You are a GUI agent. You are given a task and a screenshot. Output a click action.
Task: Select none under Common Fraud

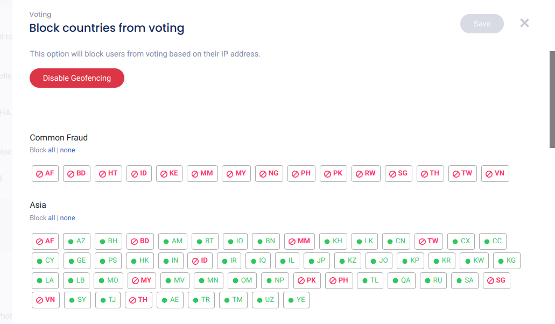coord(67,150)
